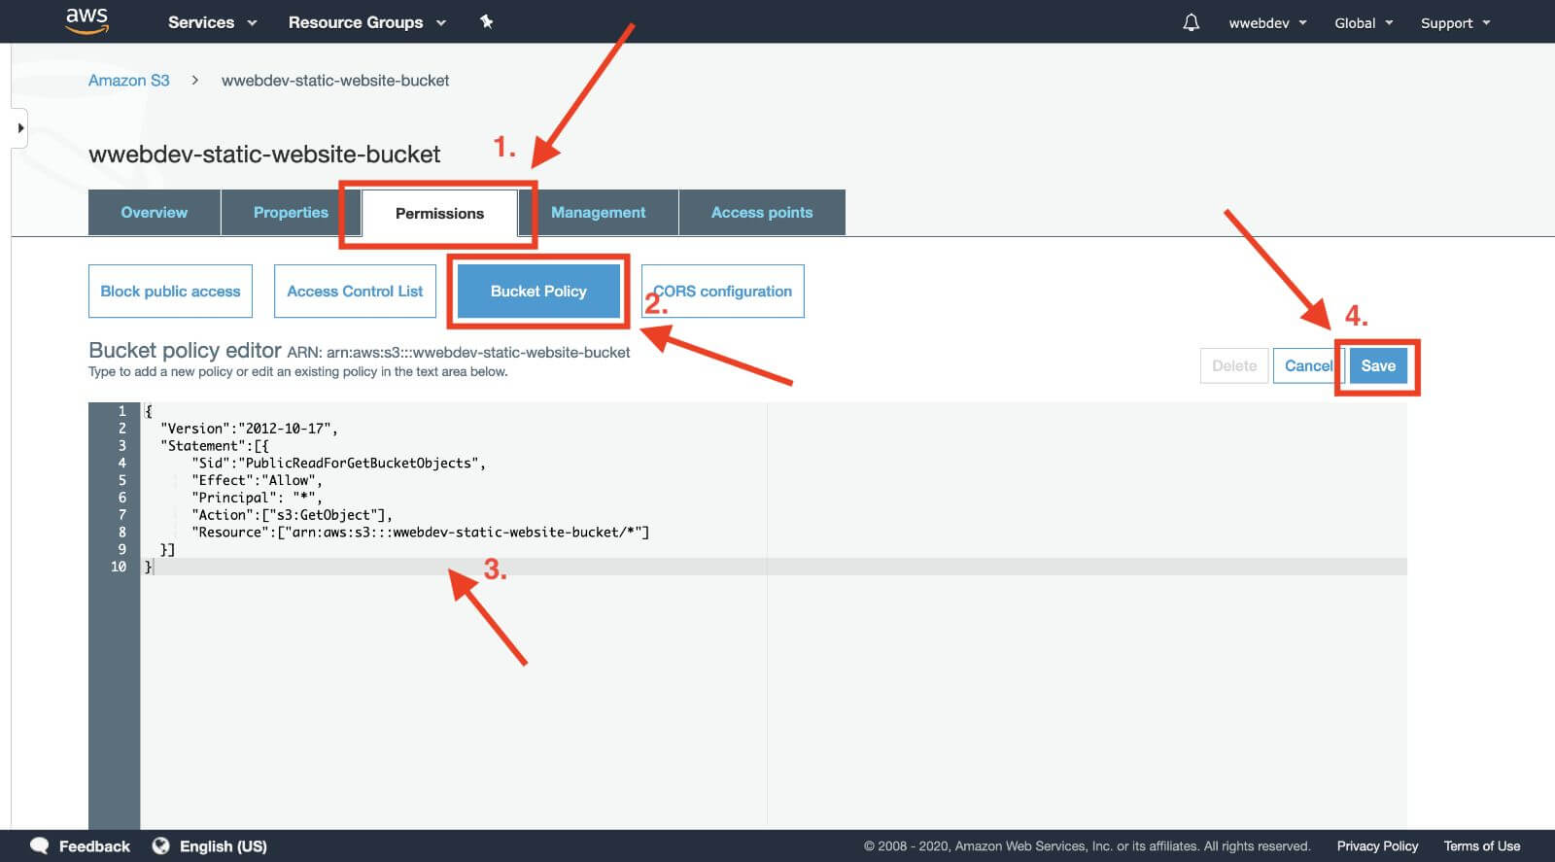This screenshot has height=862, width=1555.
Task: Click the "Principal": "*" line
Action: point(257,498)
